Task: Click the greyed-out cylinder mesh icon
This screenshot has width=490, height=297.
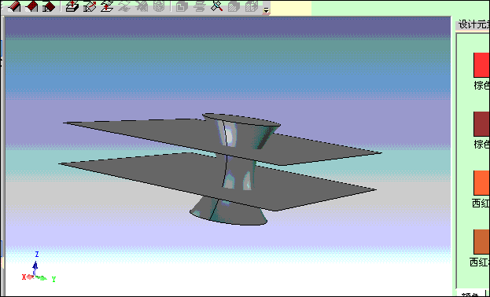Action: pyautogui.click(x=159, y=6)
